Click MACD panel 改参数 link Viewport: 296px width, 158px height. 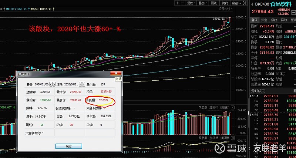point(203,138)
